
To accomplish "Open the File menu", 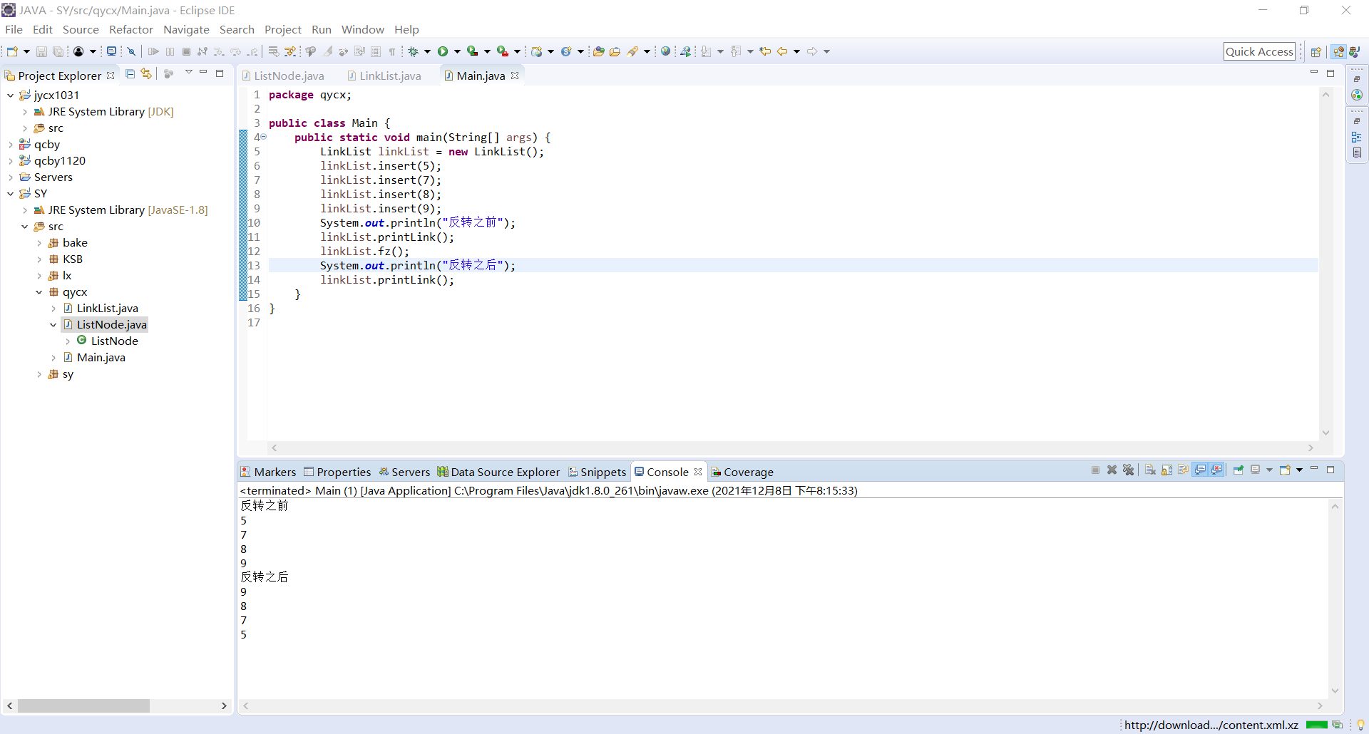I will 14,29.
